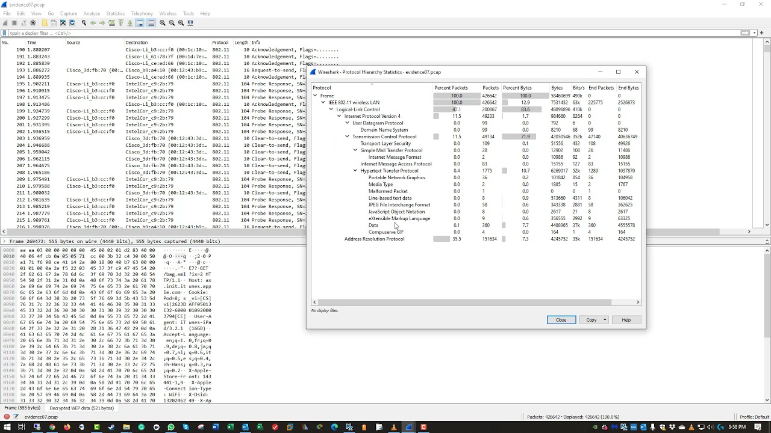Screen dimensions: 771x433
Task: Click Help in Protocol Hierarchy dialog
Action: 626,320
